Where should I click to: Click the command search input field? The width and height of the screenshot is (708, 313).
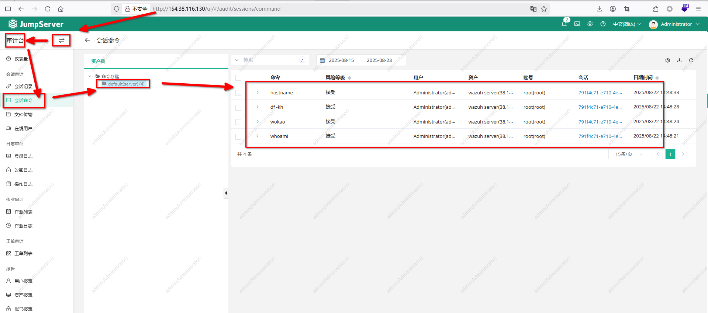coord(271,60)
